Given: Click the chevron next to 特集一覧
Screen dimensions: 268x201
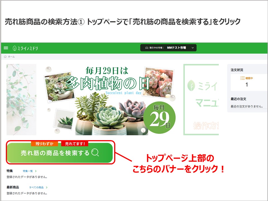Looking at the screenshot, I should tap(36, 171).
